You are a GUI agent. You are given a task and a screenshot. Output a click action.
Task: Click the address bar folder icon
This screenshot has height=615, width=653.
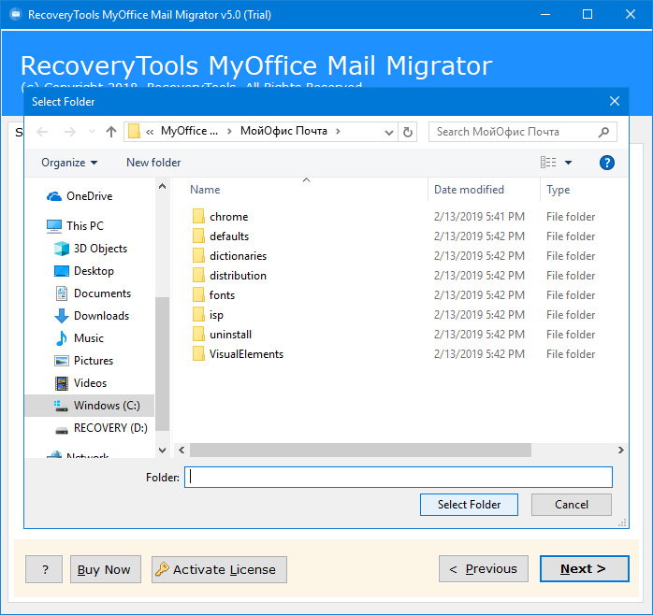134,131
